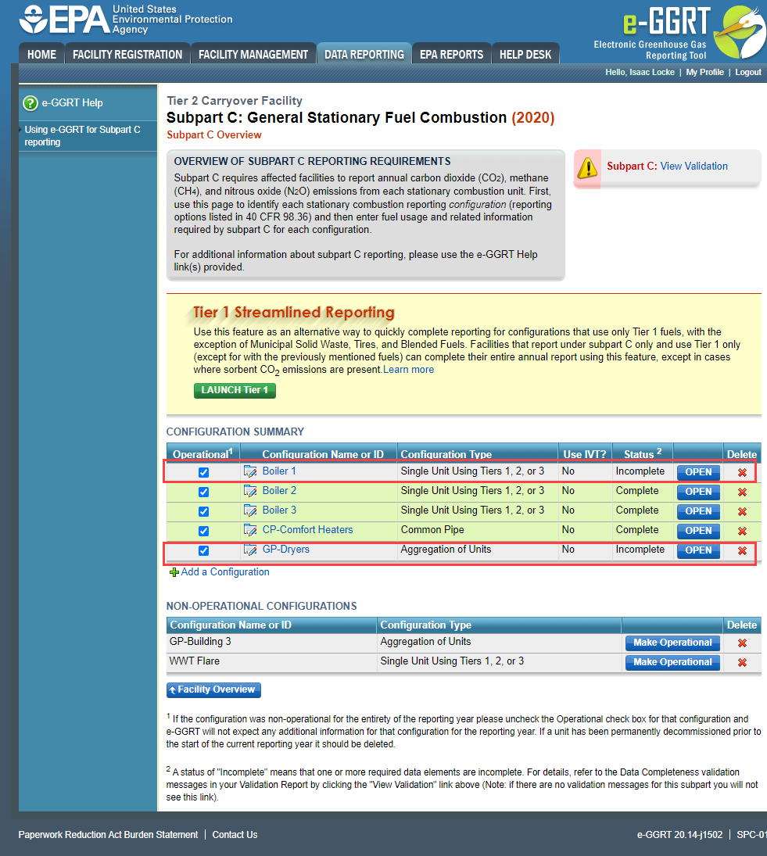Click the Boiler 1 name link
The height and width of the screenshot is (856, 767).
coord(279,471)
